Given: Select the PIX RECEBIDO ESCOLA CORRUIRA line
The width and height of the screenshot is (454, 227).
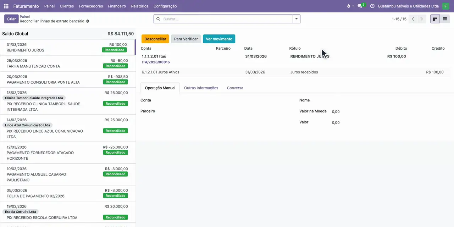Looking at the screenshot, I should [67, 212].
